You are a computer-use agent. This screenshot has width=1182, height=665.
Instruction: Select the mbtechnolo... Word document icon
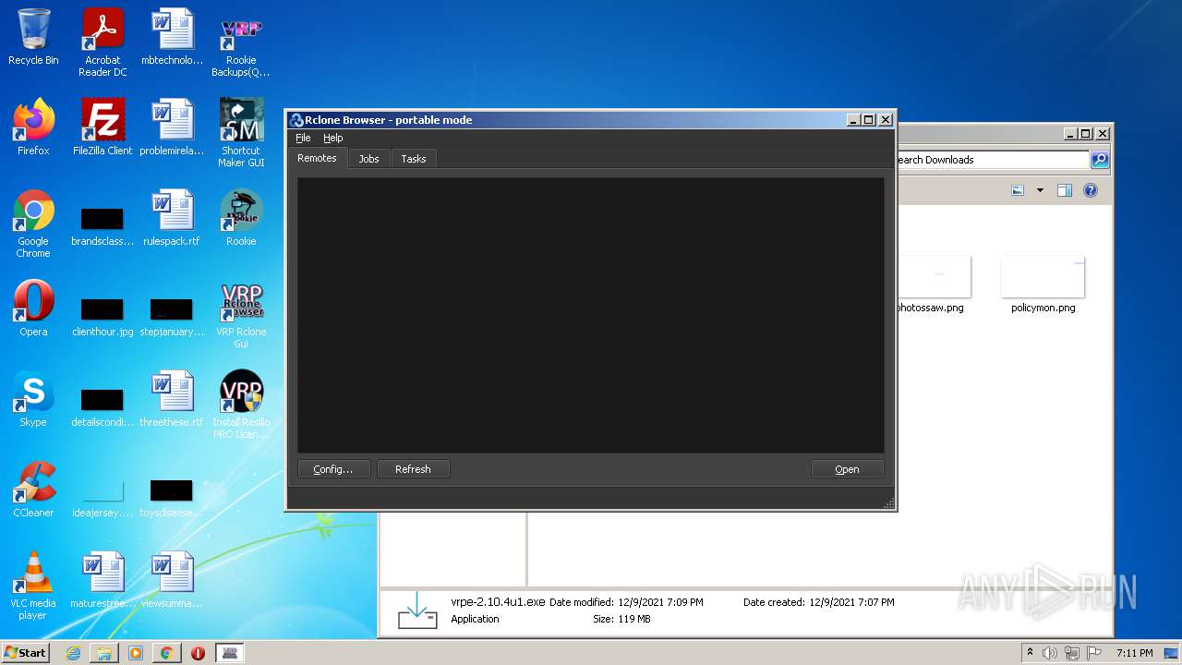click(172, 37)
